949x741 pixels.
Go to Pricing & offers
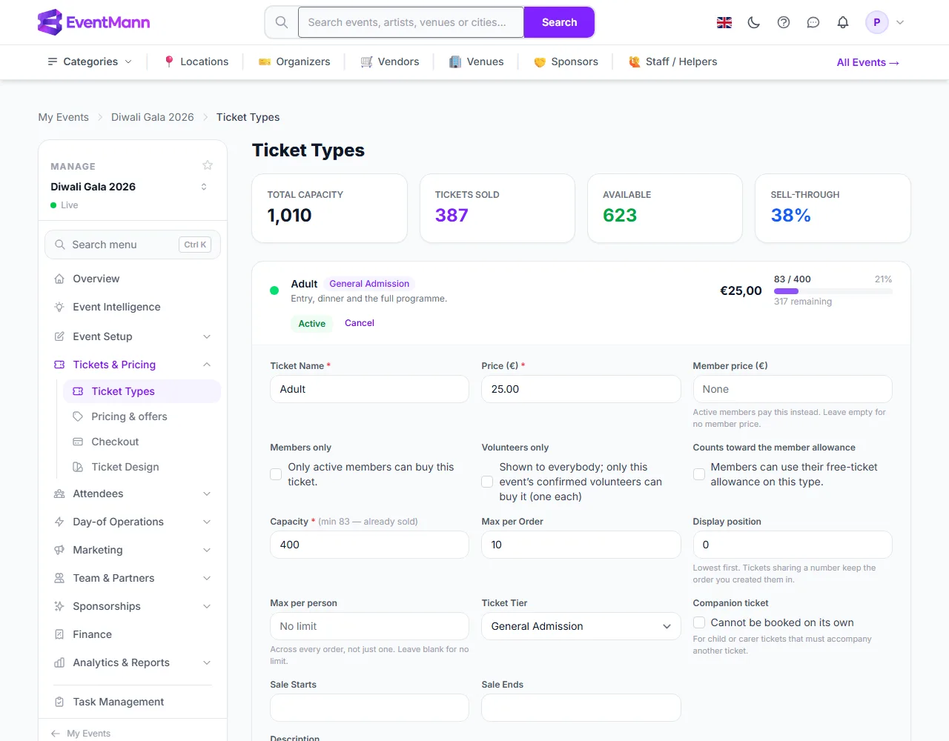[142, 416]
